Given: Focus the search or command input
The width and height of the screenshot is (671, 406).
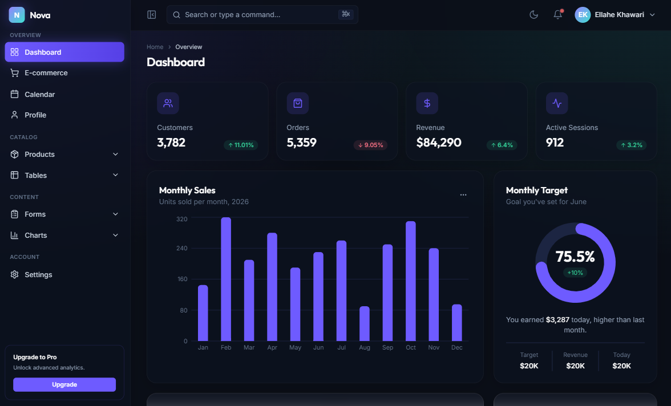Looking at the screenshot, I should pos(262,15).
